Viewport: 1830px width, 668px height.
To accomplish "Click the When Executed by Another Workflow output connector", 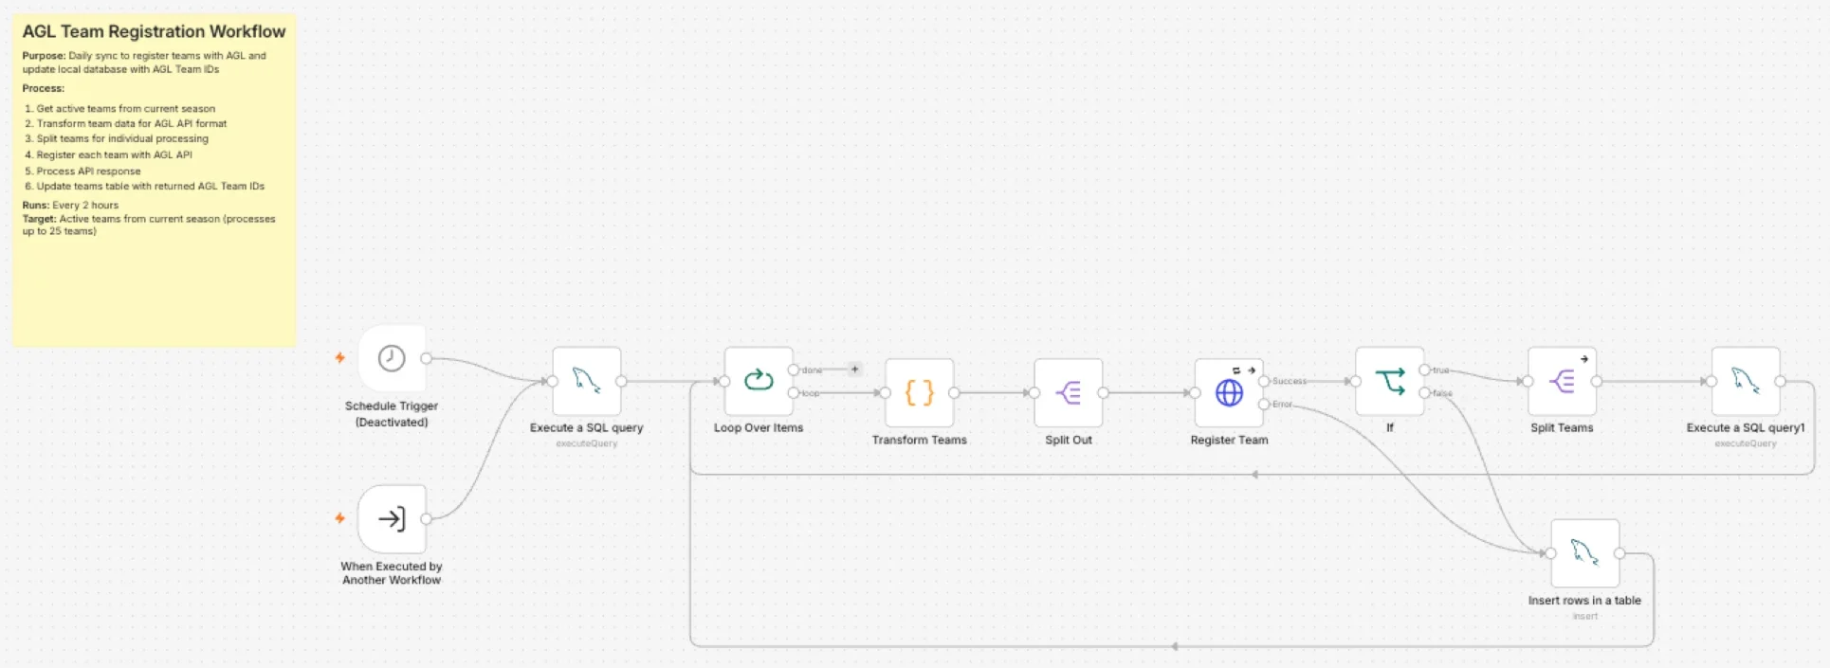I will [426, 518].
